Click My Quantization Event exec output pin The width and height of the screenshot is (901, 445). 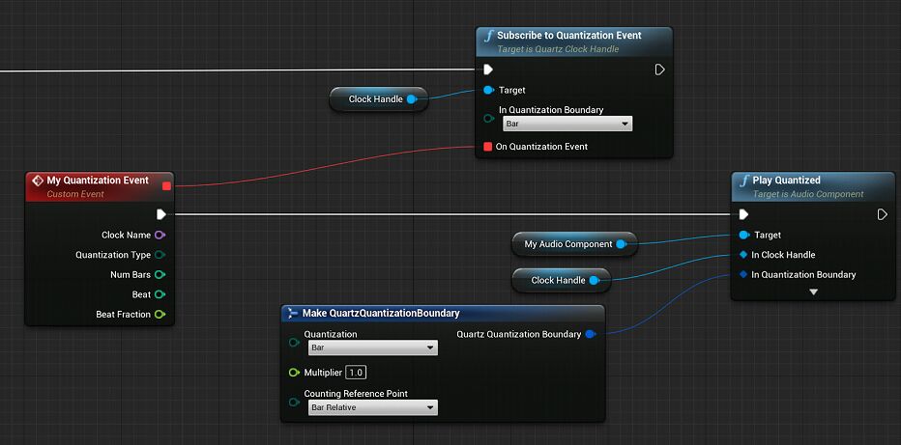160,214
